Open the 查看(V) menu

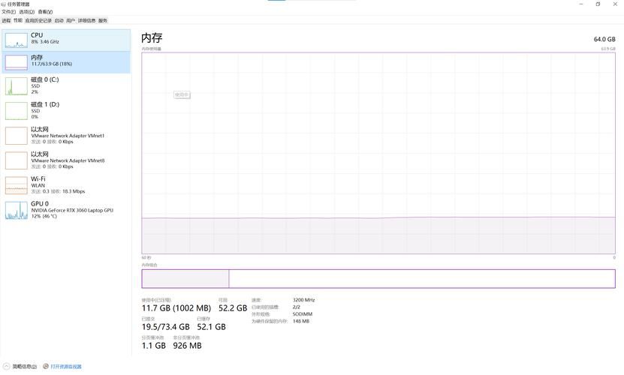(45, 12)
